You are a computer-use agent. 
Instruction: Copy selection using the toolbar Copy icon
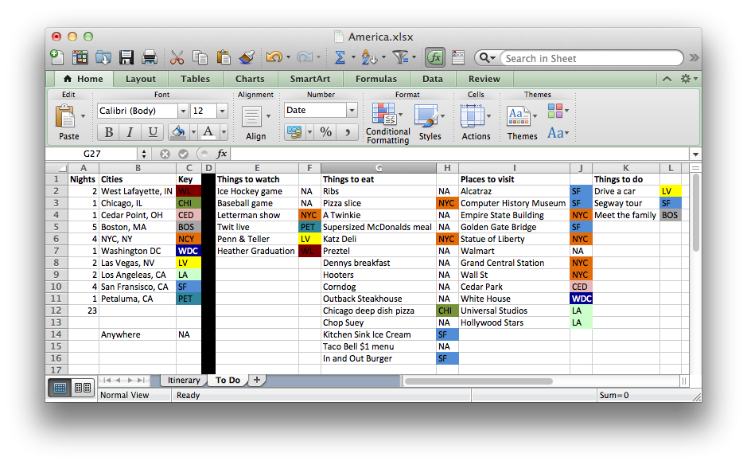tap(200, 57)
